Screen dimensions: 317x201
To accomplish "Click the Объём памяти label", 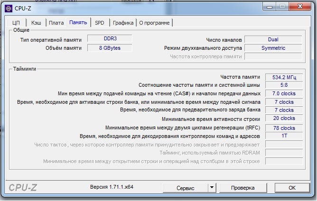I will 64,48.
